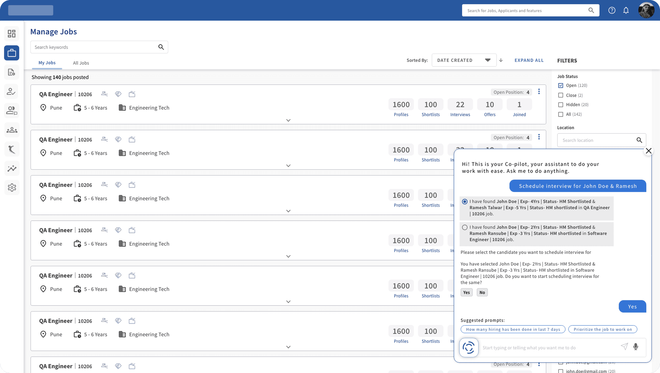
Task: Check the Hidden (20) job status checkbox
Action: point(561,105)
